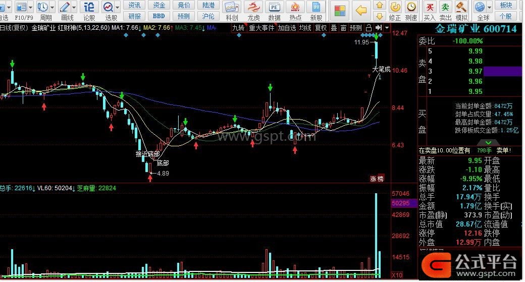Toggle 预测 forecast in chart toolbar
Viewport: 525px width, 282px height.
click(x=356, y=28)
